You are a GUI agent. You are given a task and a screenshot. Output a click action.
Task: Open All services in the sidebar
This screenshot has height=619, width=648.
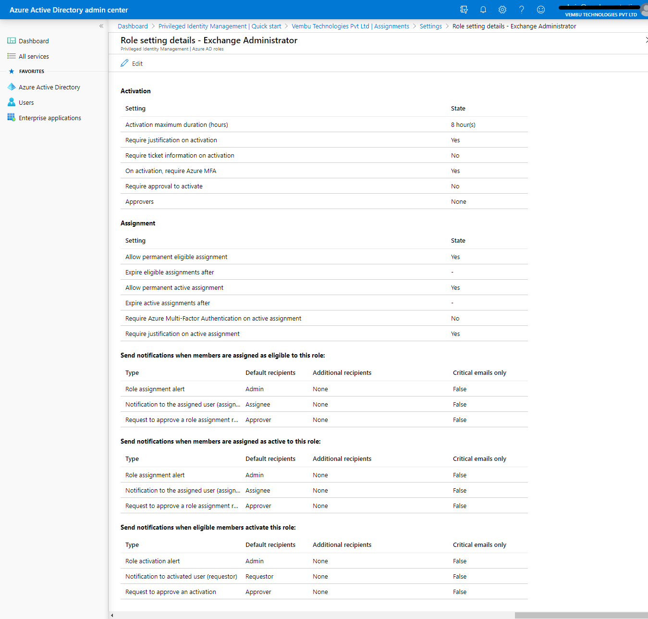(x=34, y=56)
